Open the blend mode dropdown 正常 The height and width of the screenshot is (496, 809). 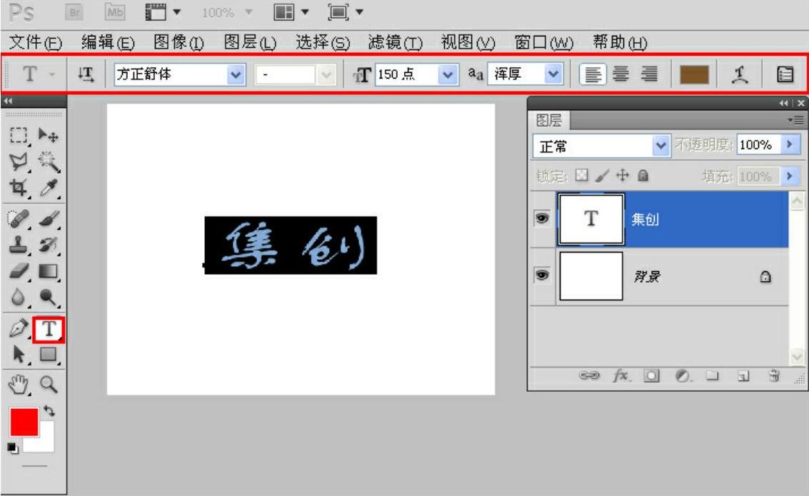point(660,146)
